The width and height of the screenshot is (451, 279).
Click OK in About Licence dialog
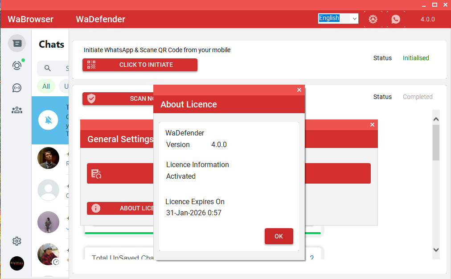[279, 236]
